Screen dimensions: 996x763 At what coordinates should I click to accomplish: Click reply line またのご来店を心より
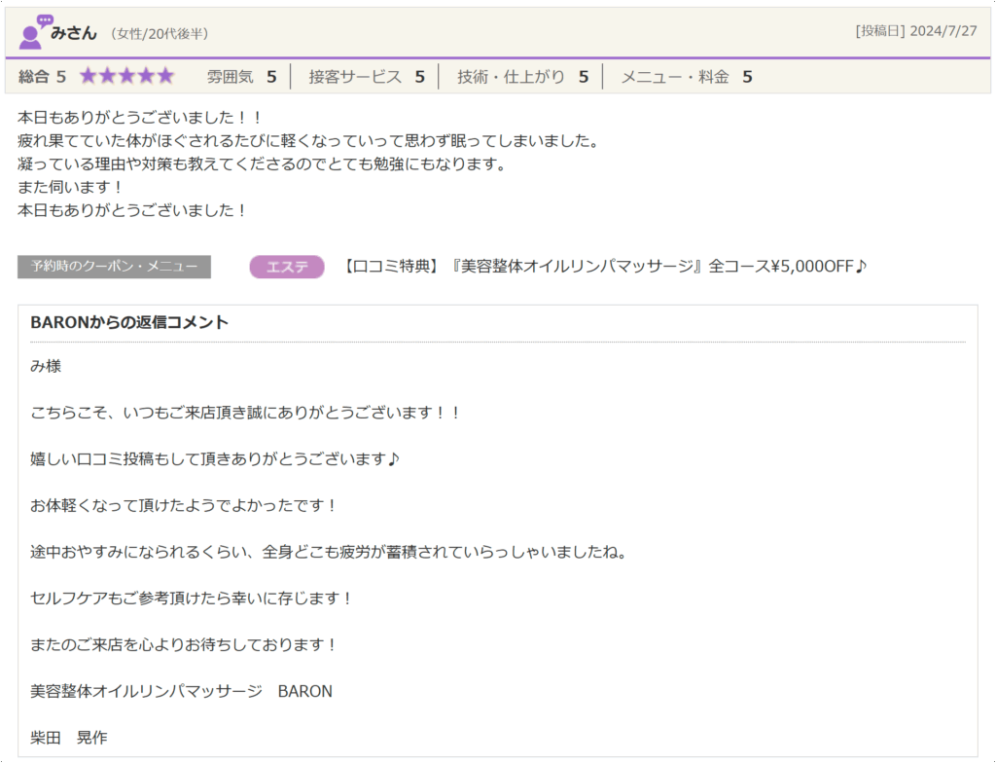click(184, 644)
